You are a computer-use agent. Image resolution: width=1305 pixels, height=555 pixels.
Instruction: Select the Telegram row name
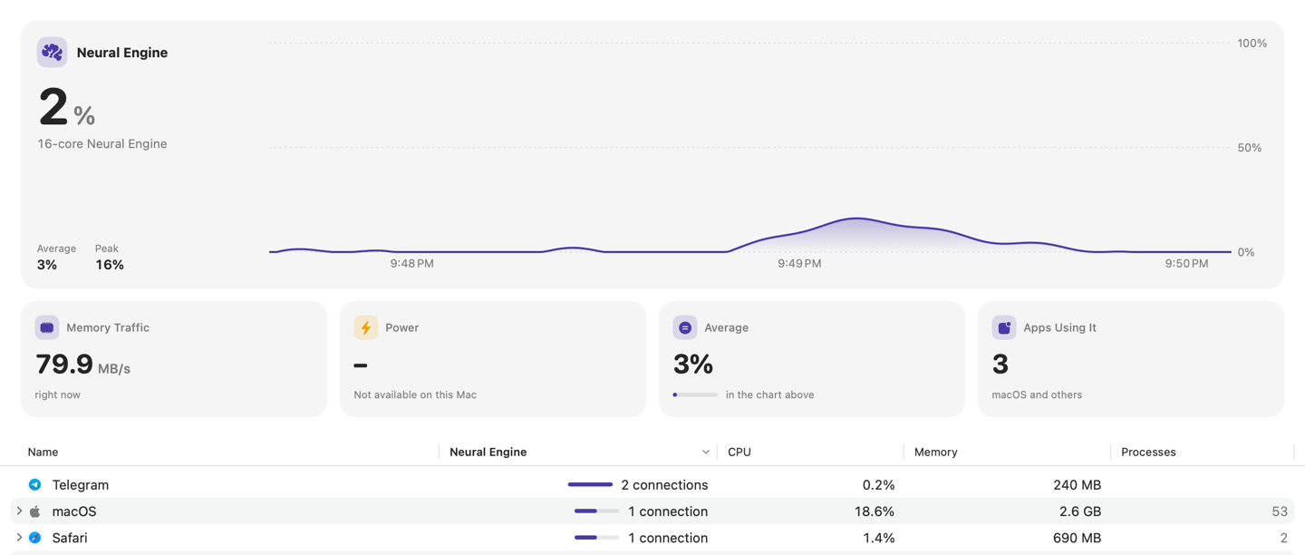tap(81, 485)
